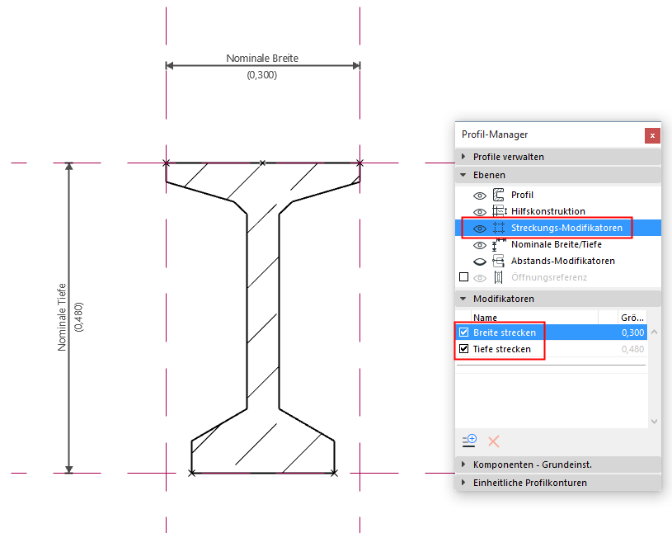Image resolution: width=672 pixels, height=533 pixels.
Task: Uncheck Breite strecken modifier
Action: coord(463,333)
